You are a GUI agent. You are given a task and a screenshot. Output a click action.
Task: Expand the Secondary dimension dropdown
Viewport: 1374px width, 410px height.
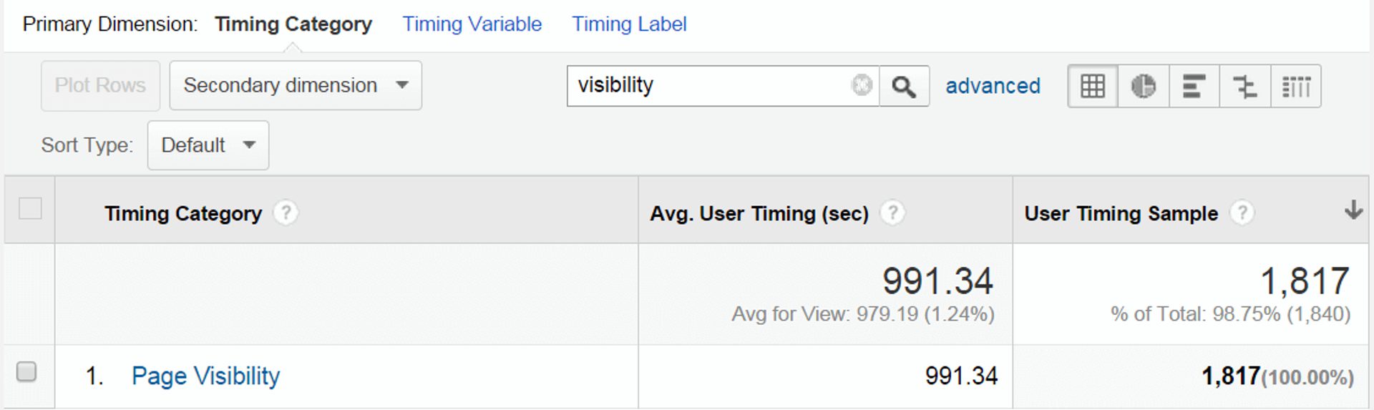(x=295, y=86)
